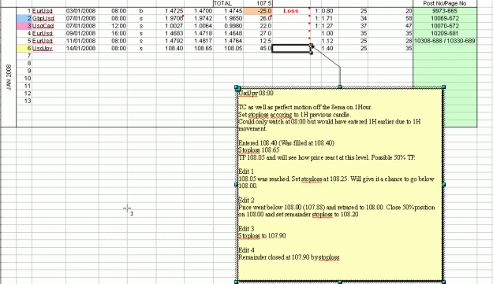
Task: Select EurUsd in the 09/01/2008 row
Action: click(49, 34)
